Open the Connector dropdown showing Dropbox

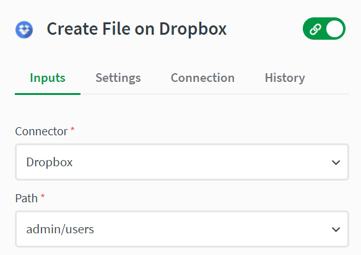click(x=182, y=162)
